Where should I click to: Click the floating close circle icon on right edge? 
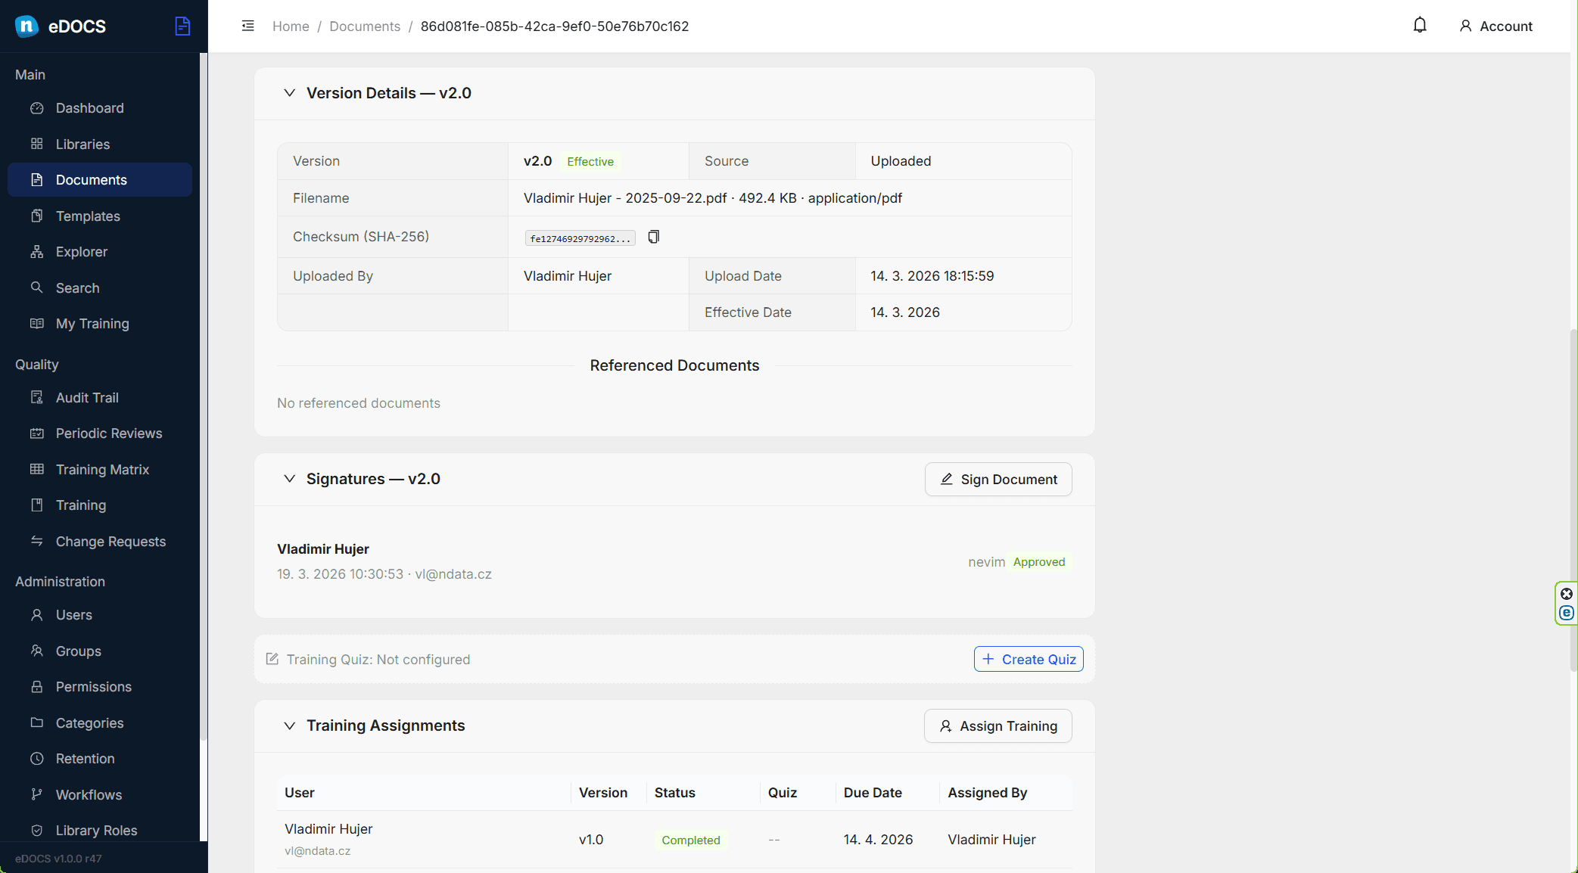[1567, 594]
